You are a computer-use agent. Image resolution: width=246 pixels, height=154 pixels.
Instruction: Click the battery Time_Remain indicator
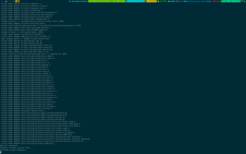tap(196, 1)
